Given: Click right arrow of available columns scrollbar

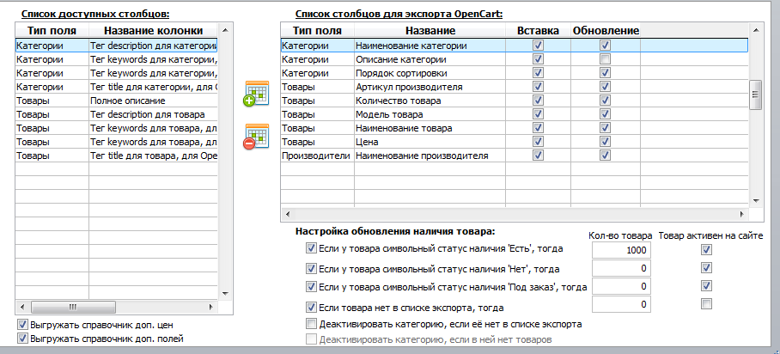Looking at the screenshot, I should [211, 306].
